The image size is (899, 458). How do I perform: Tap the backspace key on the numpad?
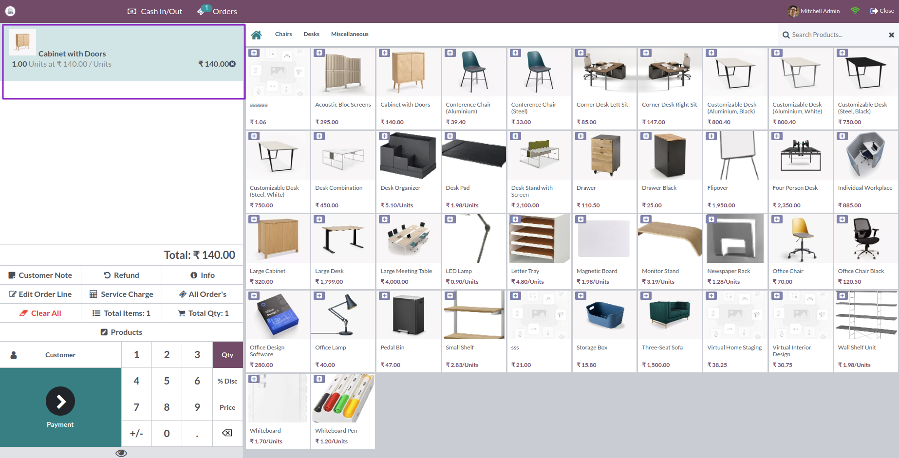click(x=227, y=433)
